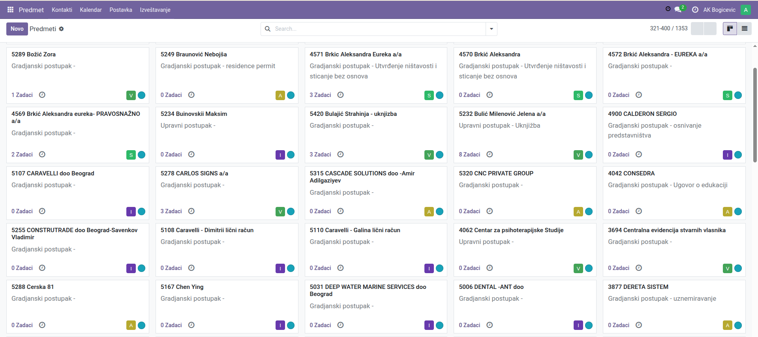Open the Izveštavanje menu
This screenshot has height=337, width=758.
coord(155,10)
